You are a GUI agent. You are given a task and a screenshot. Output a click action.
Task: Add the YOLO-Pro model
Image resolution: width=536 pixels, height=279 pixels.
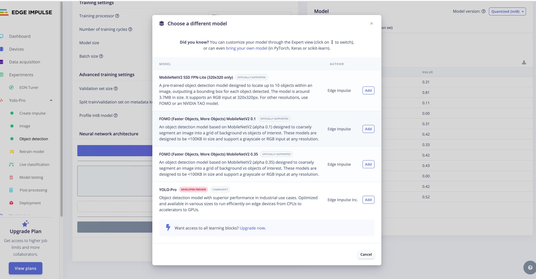click(368, 200)
